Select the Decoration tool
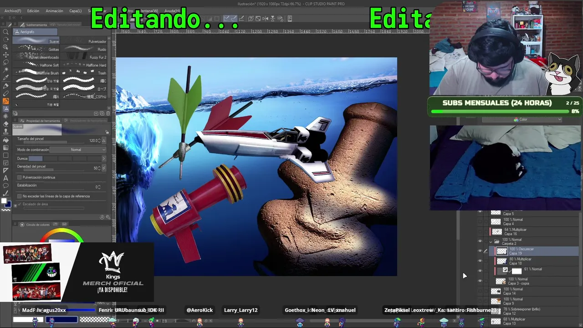The height and width of the screenshot is (328, 583). (x=6, y=116)
